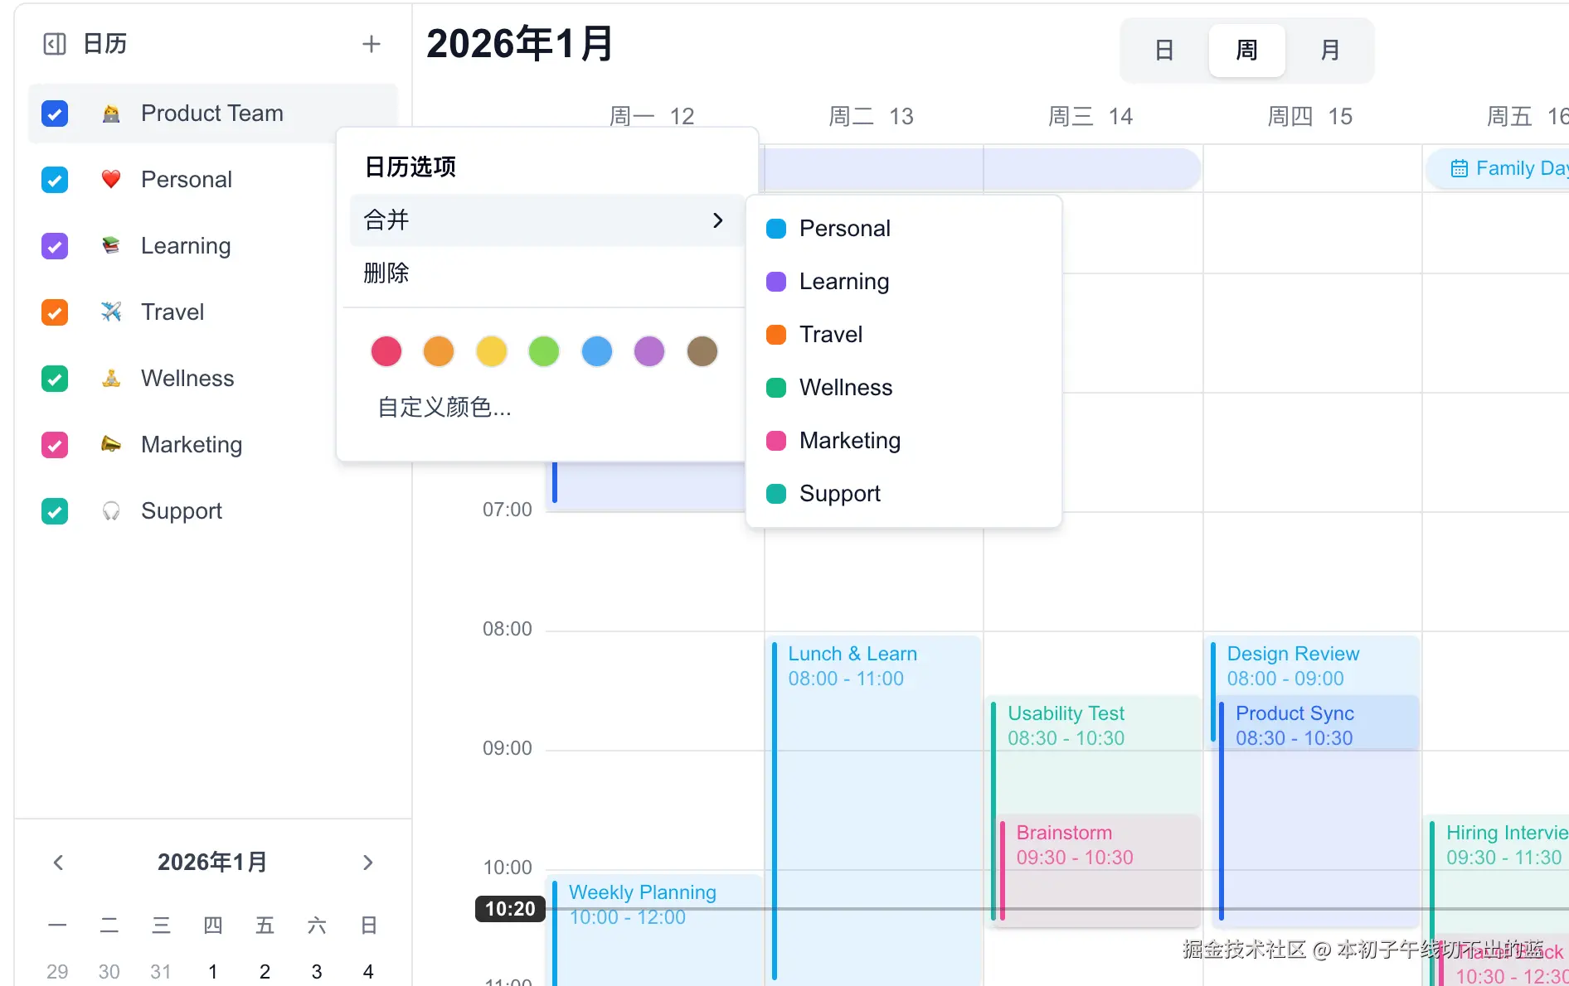Select day 2 in mini calendar
This screenshot has height=986, width=1569.
point(265,972)
